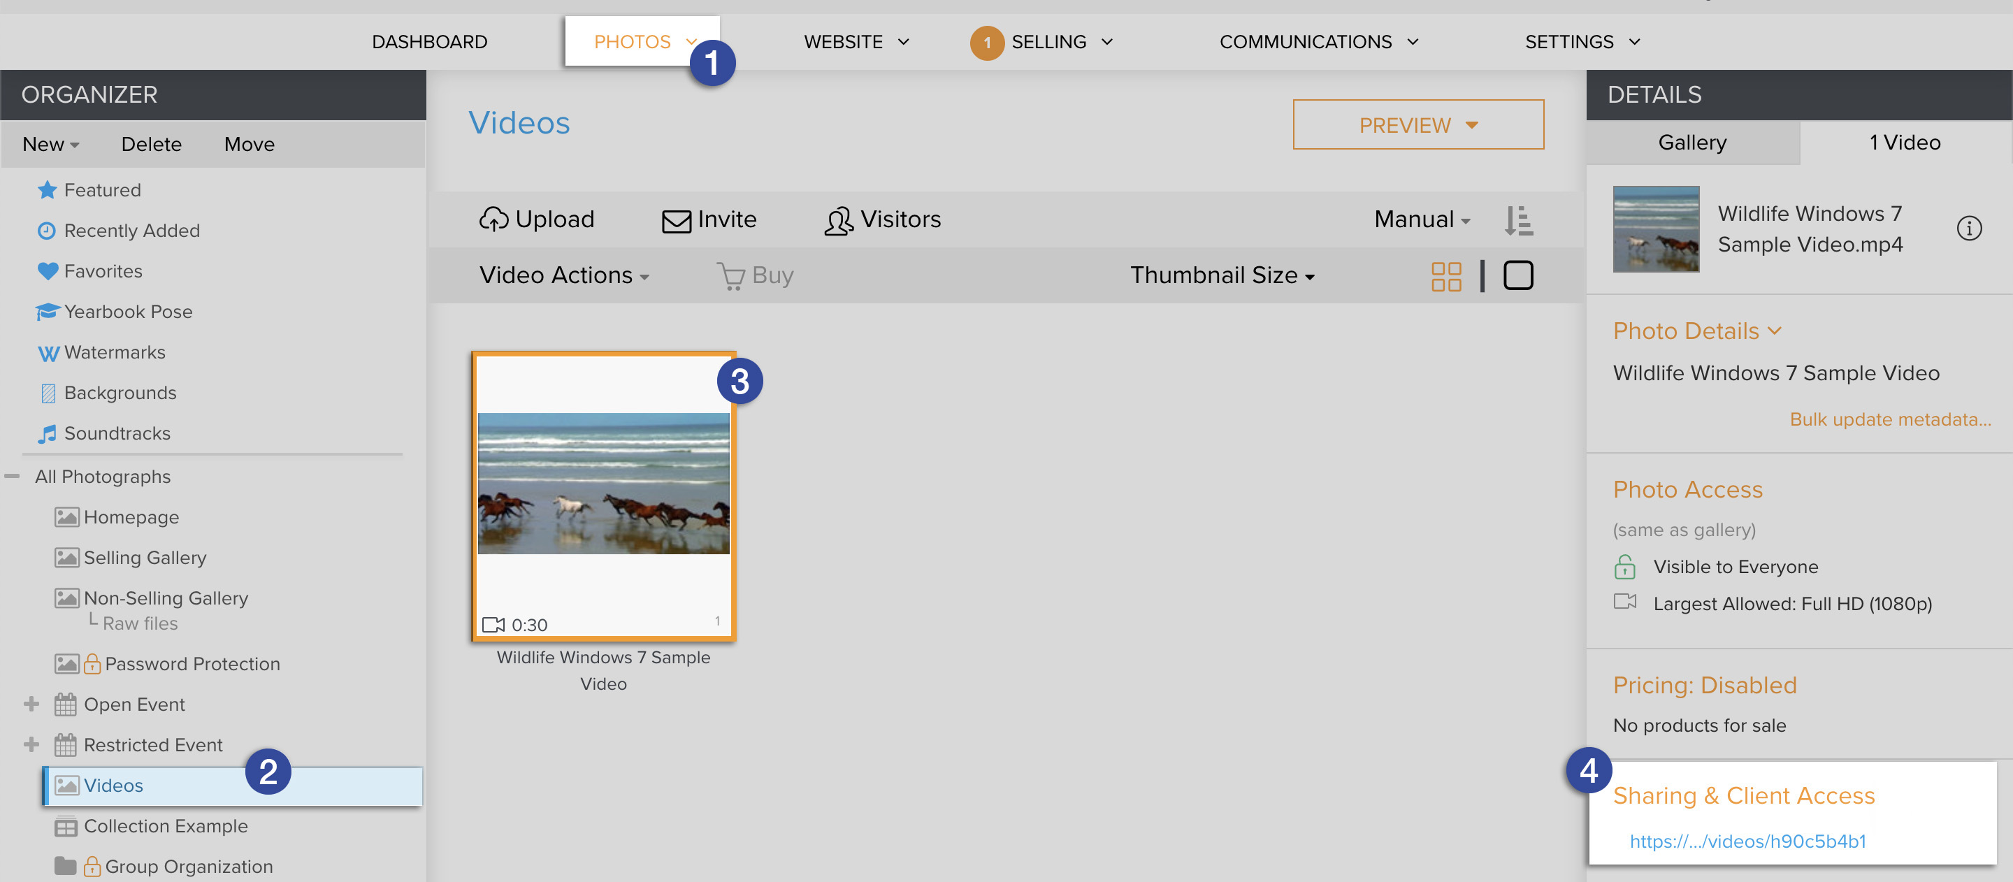
Task: Expand the Open Event tree node
Action: point(31,704)
